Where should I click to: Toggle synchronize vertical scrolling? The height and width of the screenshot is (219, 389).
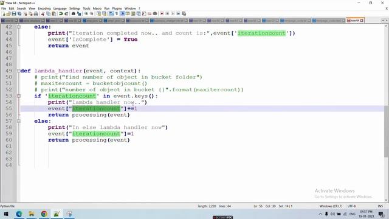[98, 13]
